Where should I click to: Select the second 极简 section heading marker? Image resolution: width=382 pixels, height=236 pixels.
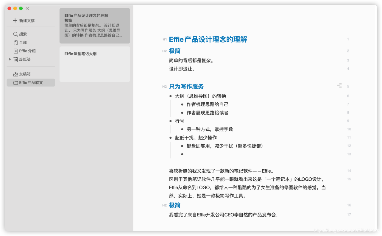point(164,205)
